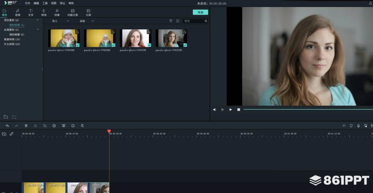Image resolution: width=373 pixels, height=193 pixels.
Task: Click the marker shield icon above timeline
Action: pyautogui.click(x=351, y=126)
